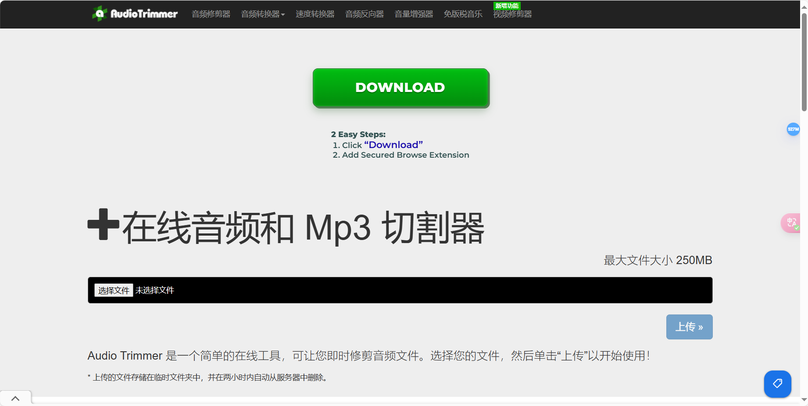808x406 pixels.
Task: Click the green 新增功能 badge above 视频修剪器
Action: [x=507, y=6]
